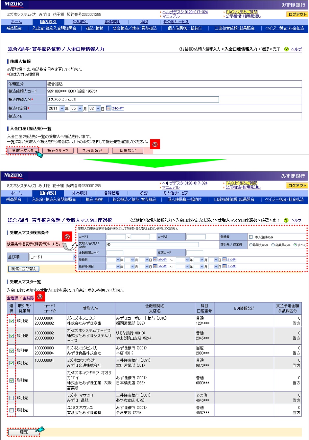Viewport: 309px width, 440px height.
Task: Click the MIZUHO logo on 入金口座情報入力 page
Action: click(13, 4)
